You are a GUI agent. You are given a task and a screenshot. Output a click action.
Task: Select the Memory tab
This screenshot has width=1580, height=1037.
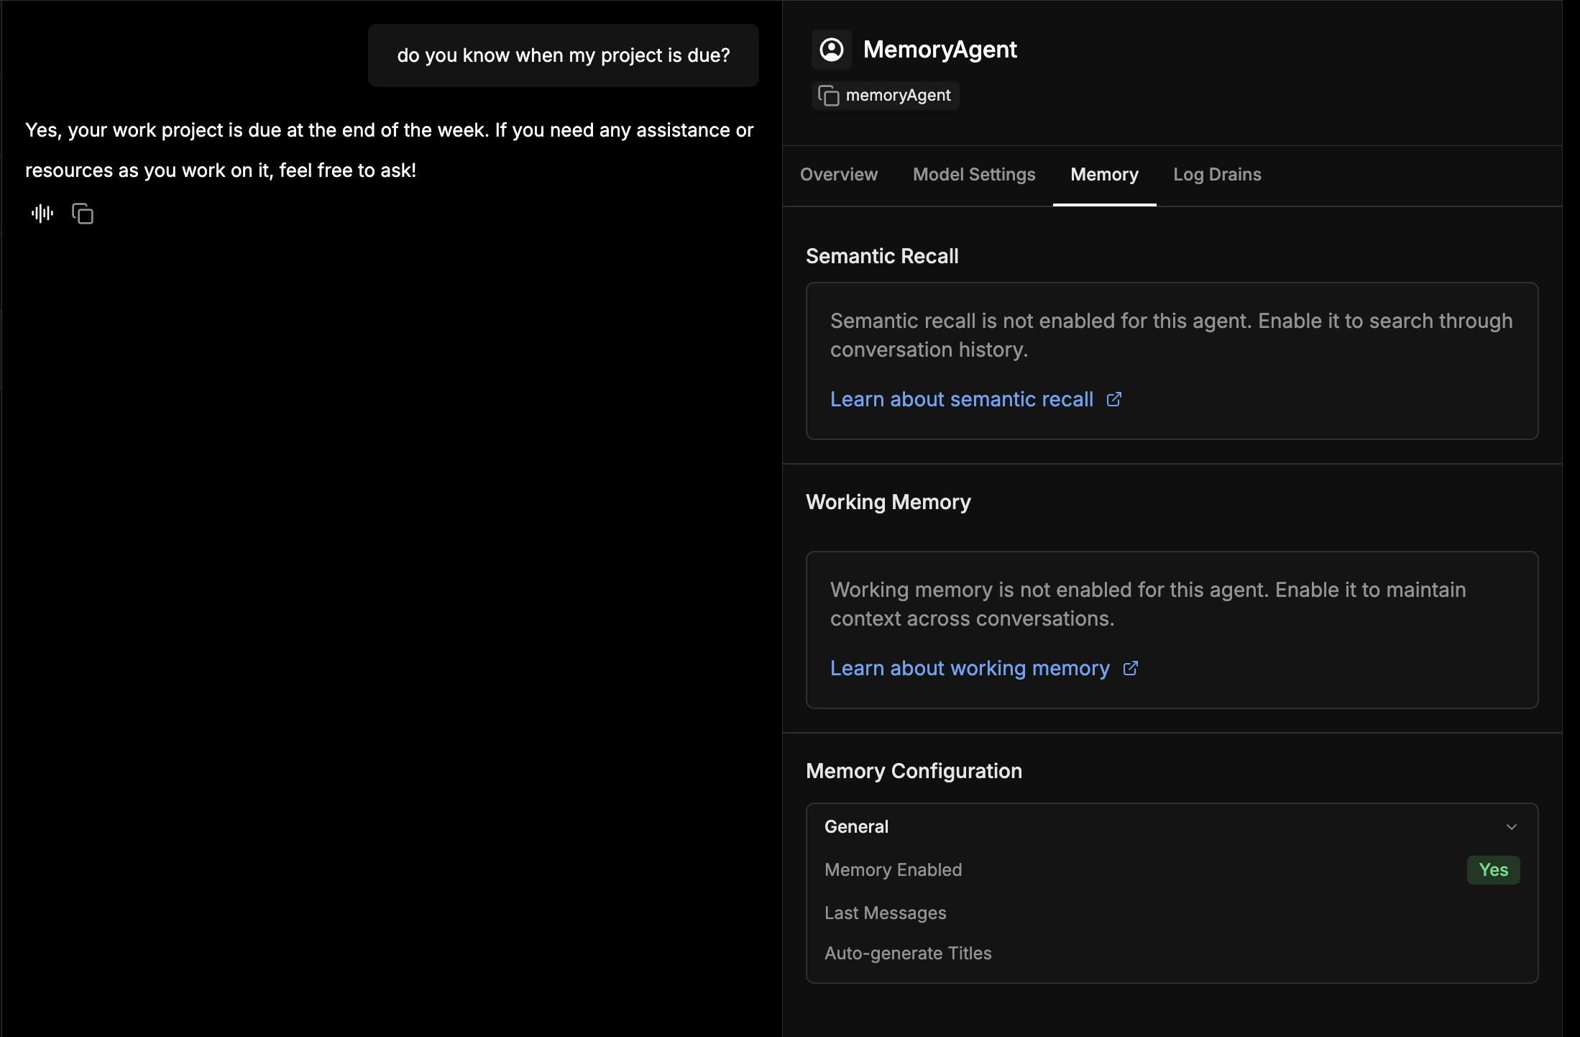1104,175
